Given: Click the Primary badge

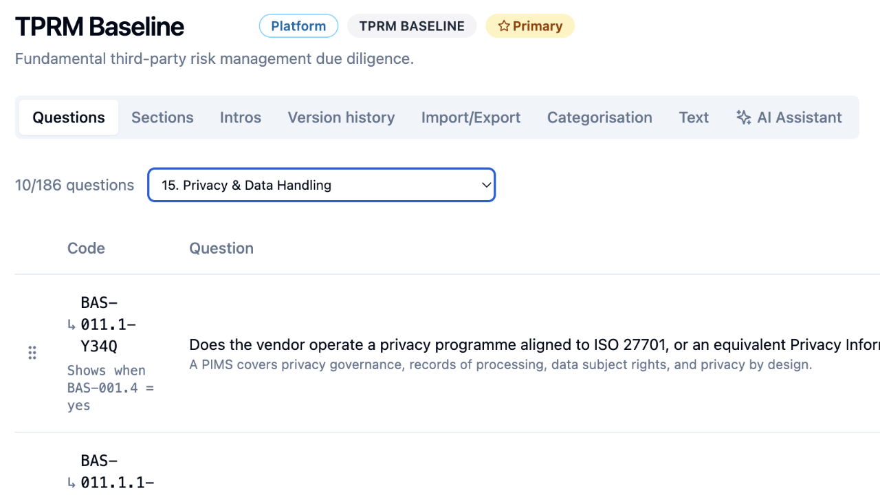Looking at the screenshot, I should point(530,26).
